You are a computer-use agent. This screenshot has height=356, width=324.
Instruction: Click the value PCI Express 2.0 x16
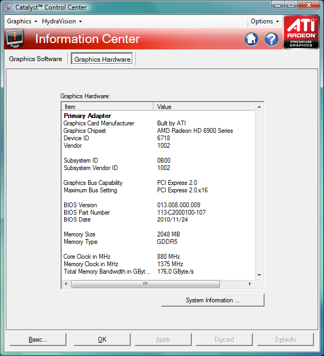182,190
